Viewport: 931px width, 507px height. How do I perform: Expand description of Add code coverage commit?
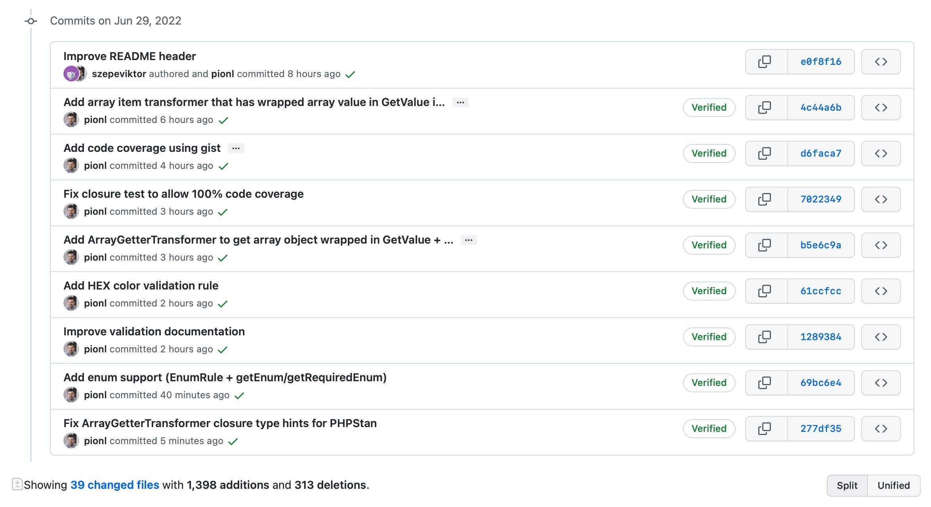[x=236, y=148]
